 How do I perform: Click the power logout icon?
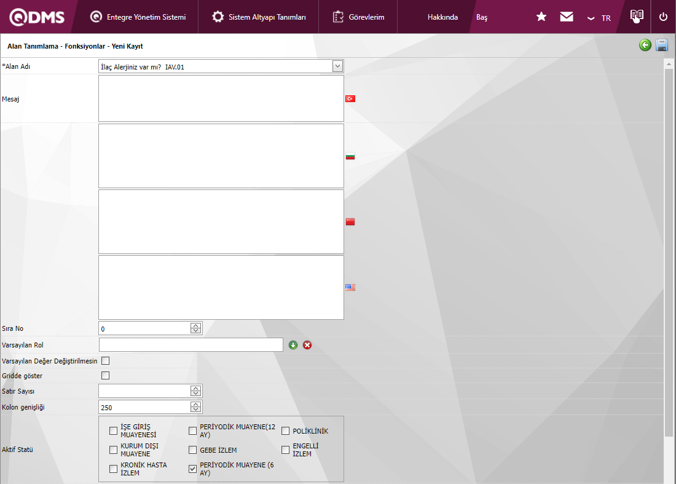[663, 17]
